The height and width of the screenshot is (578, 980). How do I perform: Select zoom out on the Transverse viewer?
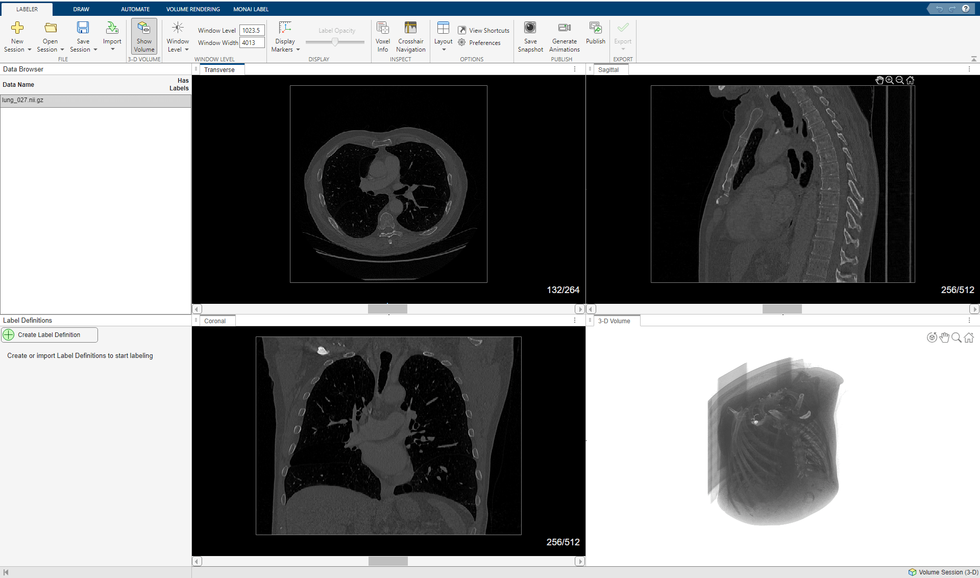pyautogui.click(x=900, y=80)
